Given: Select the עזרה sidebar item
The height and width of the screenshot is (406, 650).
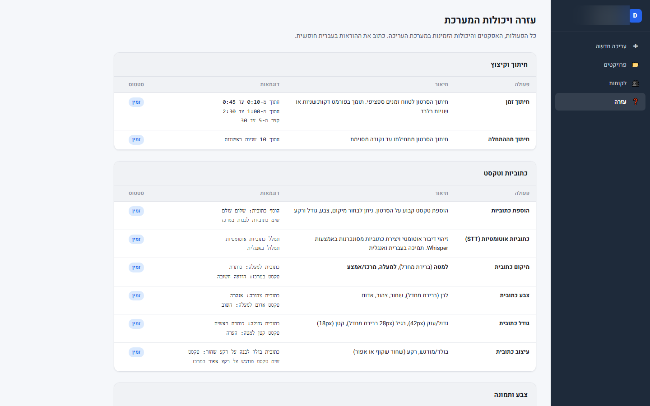Looking at the screenshot, I should pos(600,101).
